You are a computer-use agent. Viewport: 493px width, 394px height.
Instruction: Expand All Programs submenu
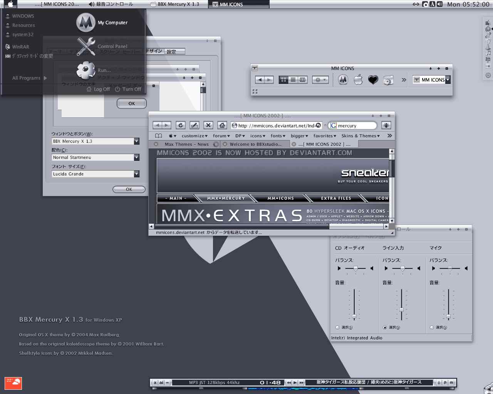tap(29, 78)
